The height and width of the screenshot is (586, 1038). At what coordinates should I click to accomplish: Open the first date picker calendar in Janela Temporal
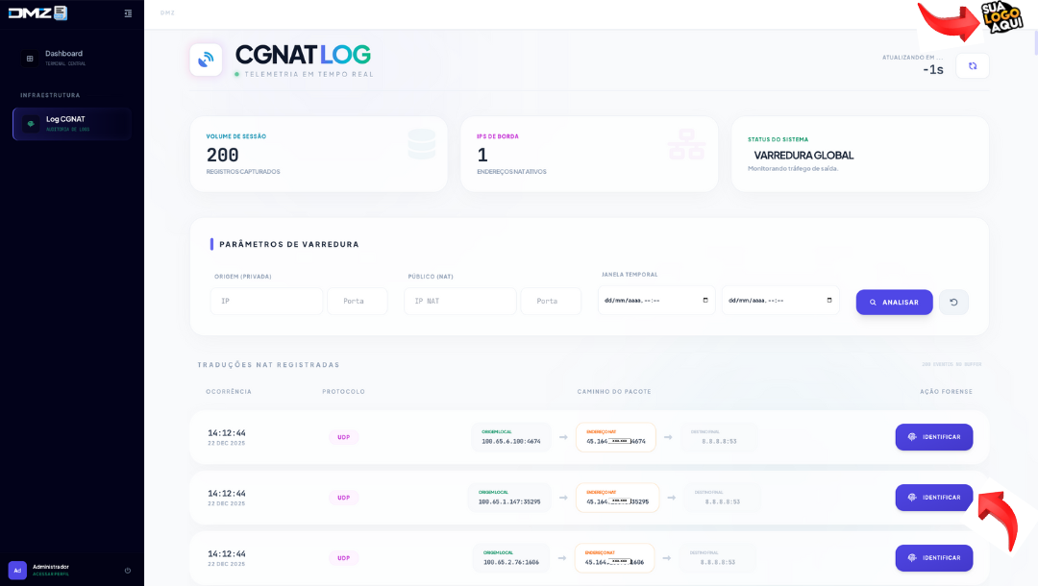click(705, 301)
